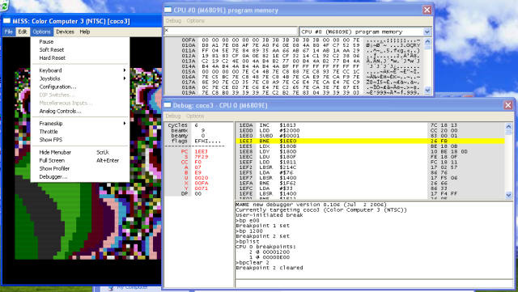
Task: Select the LDA #$76 disassembly line
Action: [x=371, y=173]
